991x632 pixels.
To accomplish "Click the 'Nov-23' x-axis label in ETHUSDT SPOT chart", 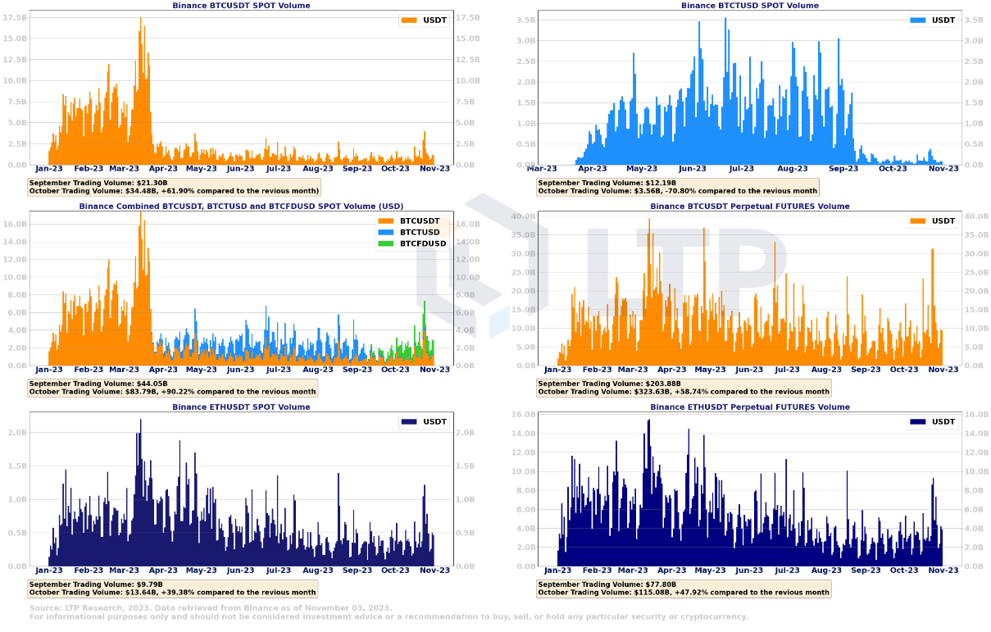I will [x=434, y=570].
